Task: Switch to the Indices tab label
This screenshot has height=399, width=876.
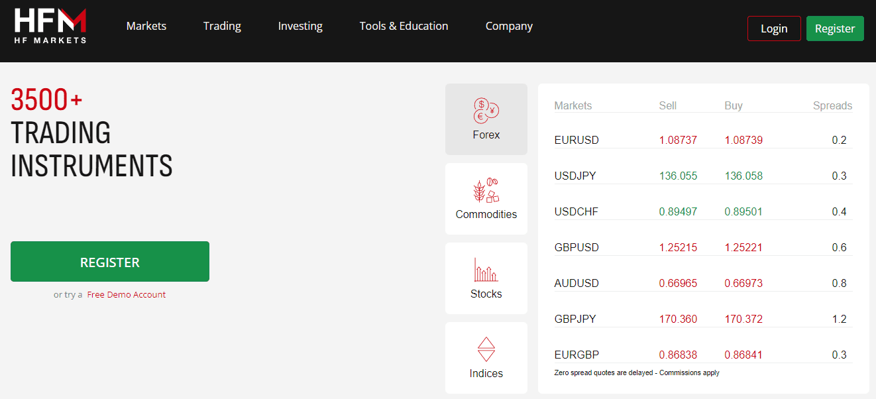Action: [486, 373]
